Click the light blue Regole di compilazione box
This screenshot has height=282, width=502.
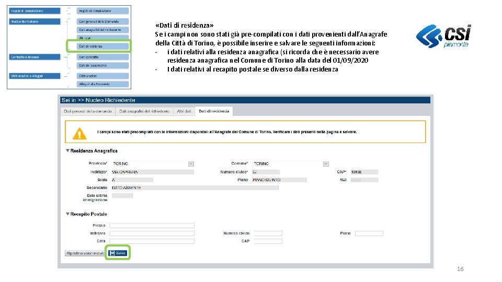[102, 11]
